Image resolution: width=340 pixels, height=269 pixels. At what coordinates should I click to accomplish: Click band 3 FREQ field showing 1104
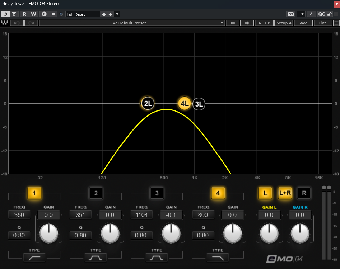tap(141, 215)
